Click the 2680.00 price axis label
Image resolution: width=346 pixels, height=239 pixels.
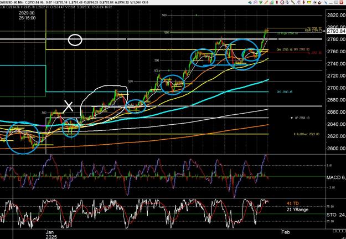click(x=336, y=100)
